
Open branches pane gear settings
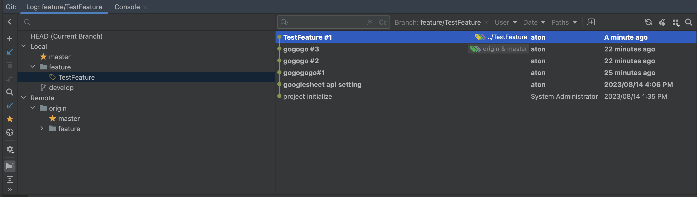(x=10, y=149)
